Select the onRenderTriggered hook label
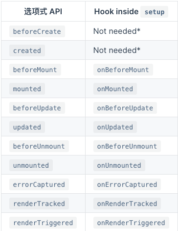The width and height of the screenshot is (178, 231). point(131,223)
